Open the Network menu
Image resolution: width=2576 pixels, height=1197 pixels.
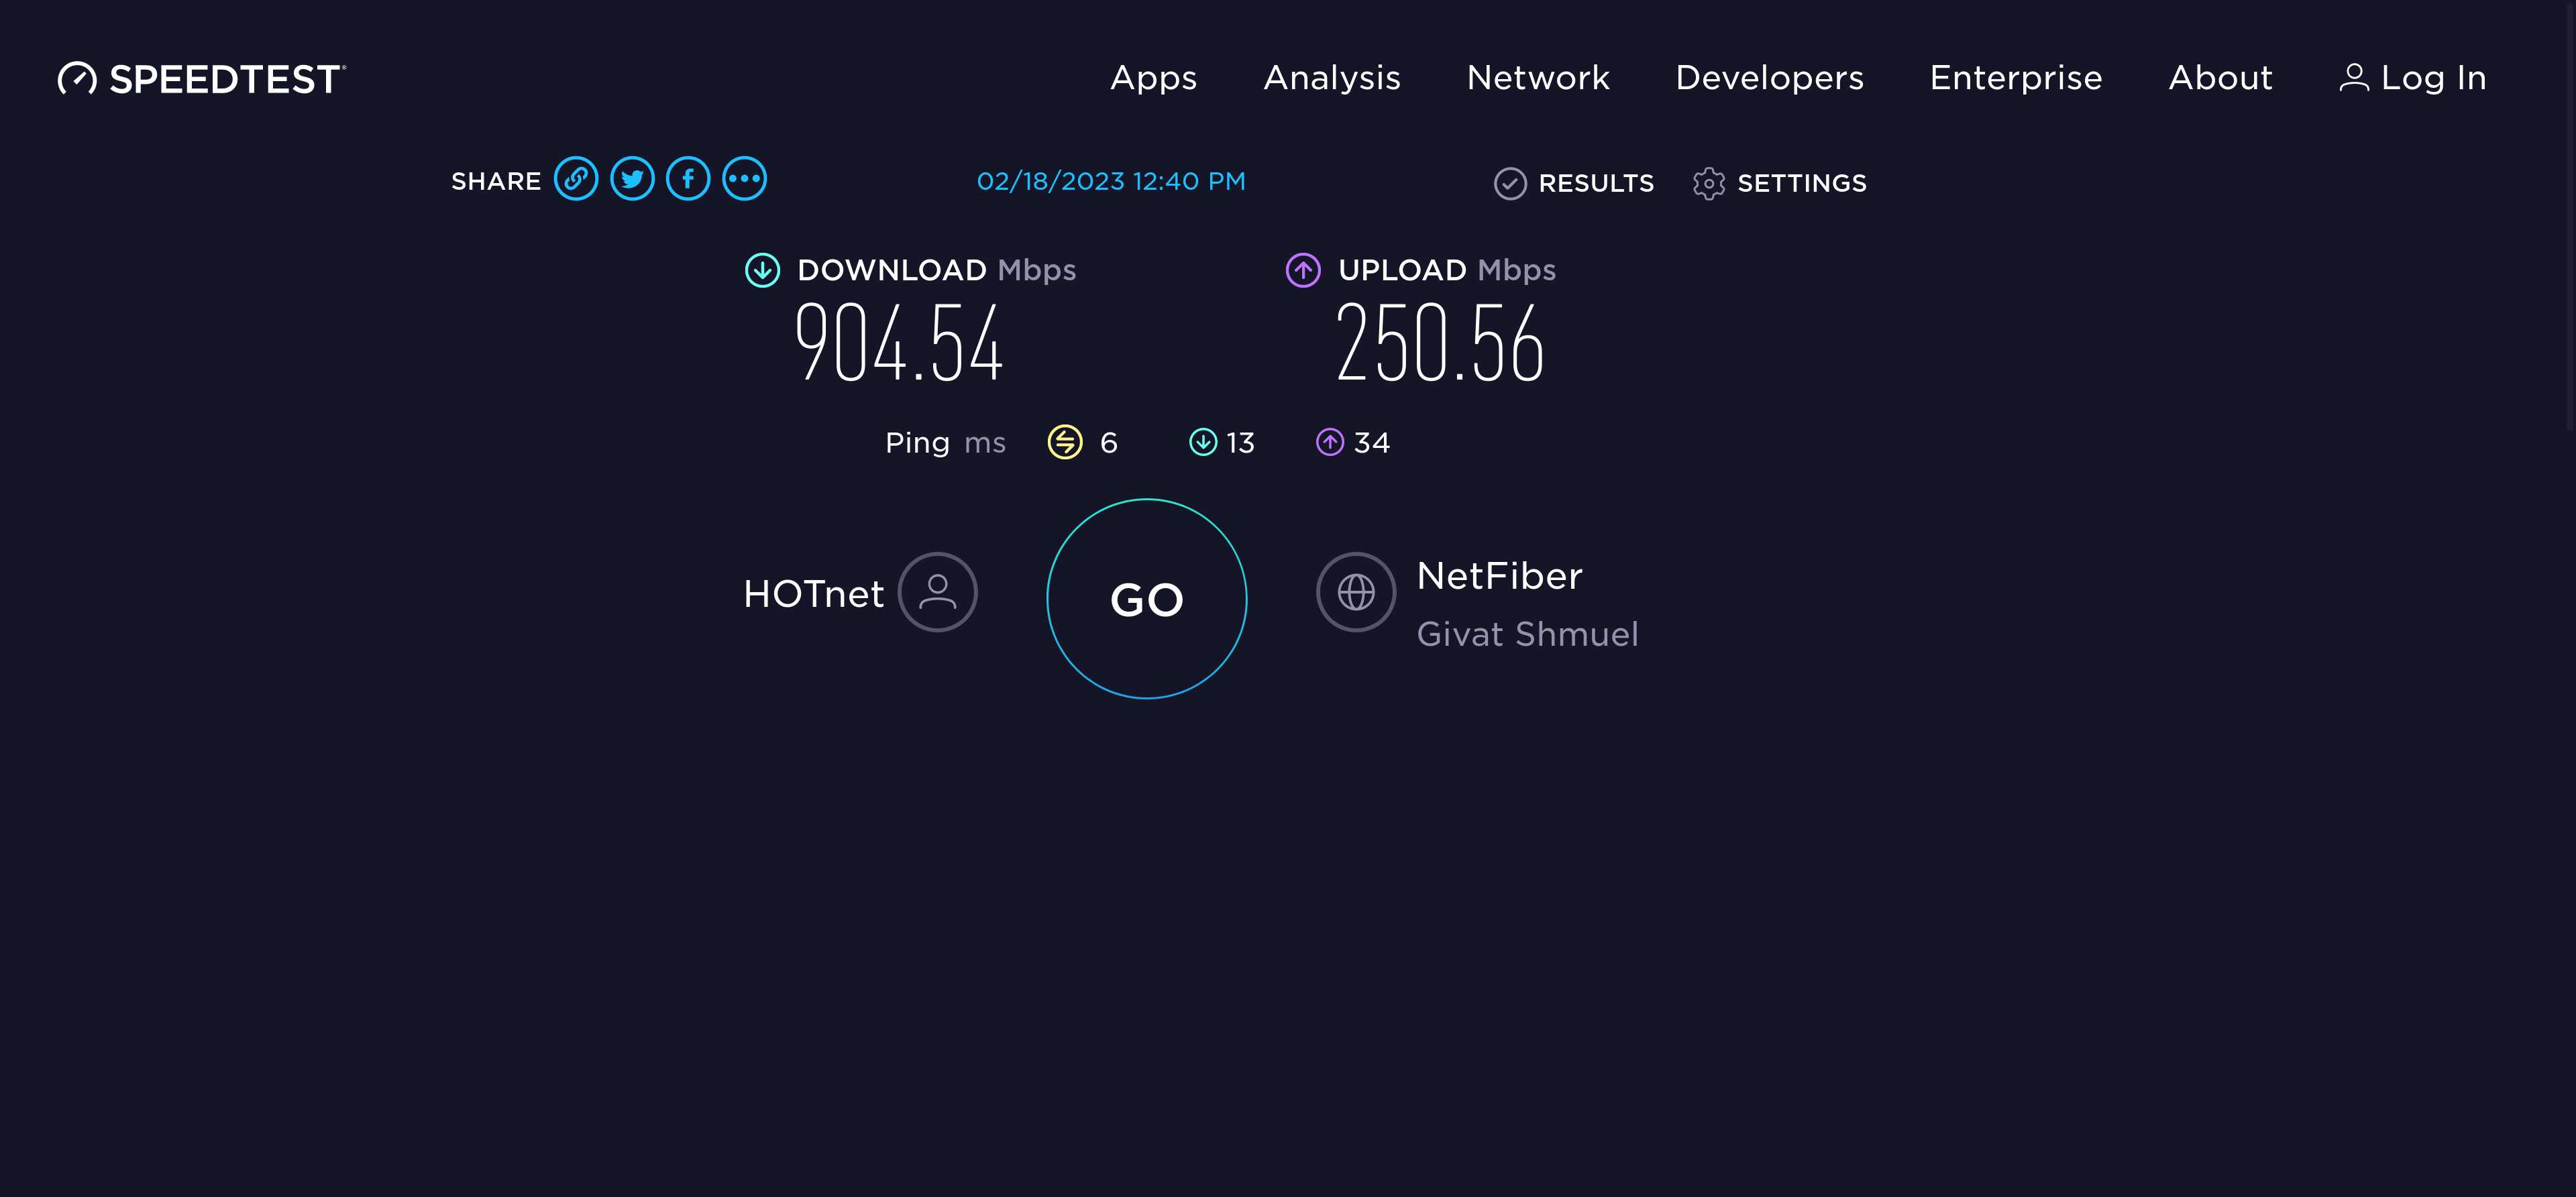(x=1537, y=78)
